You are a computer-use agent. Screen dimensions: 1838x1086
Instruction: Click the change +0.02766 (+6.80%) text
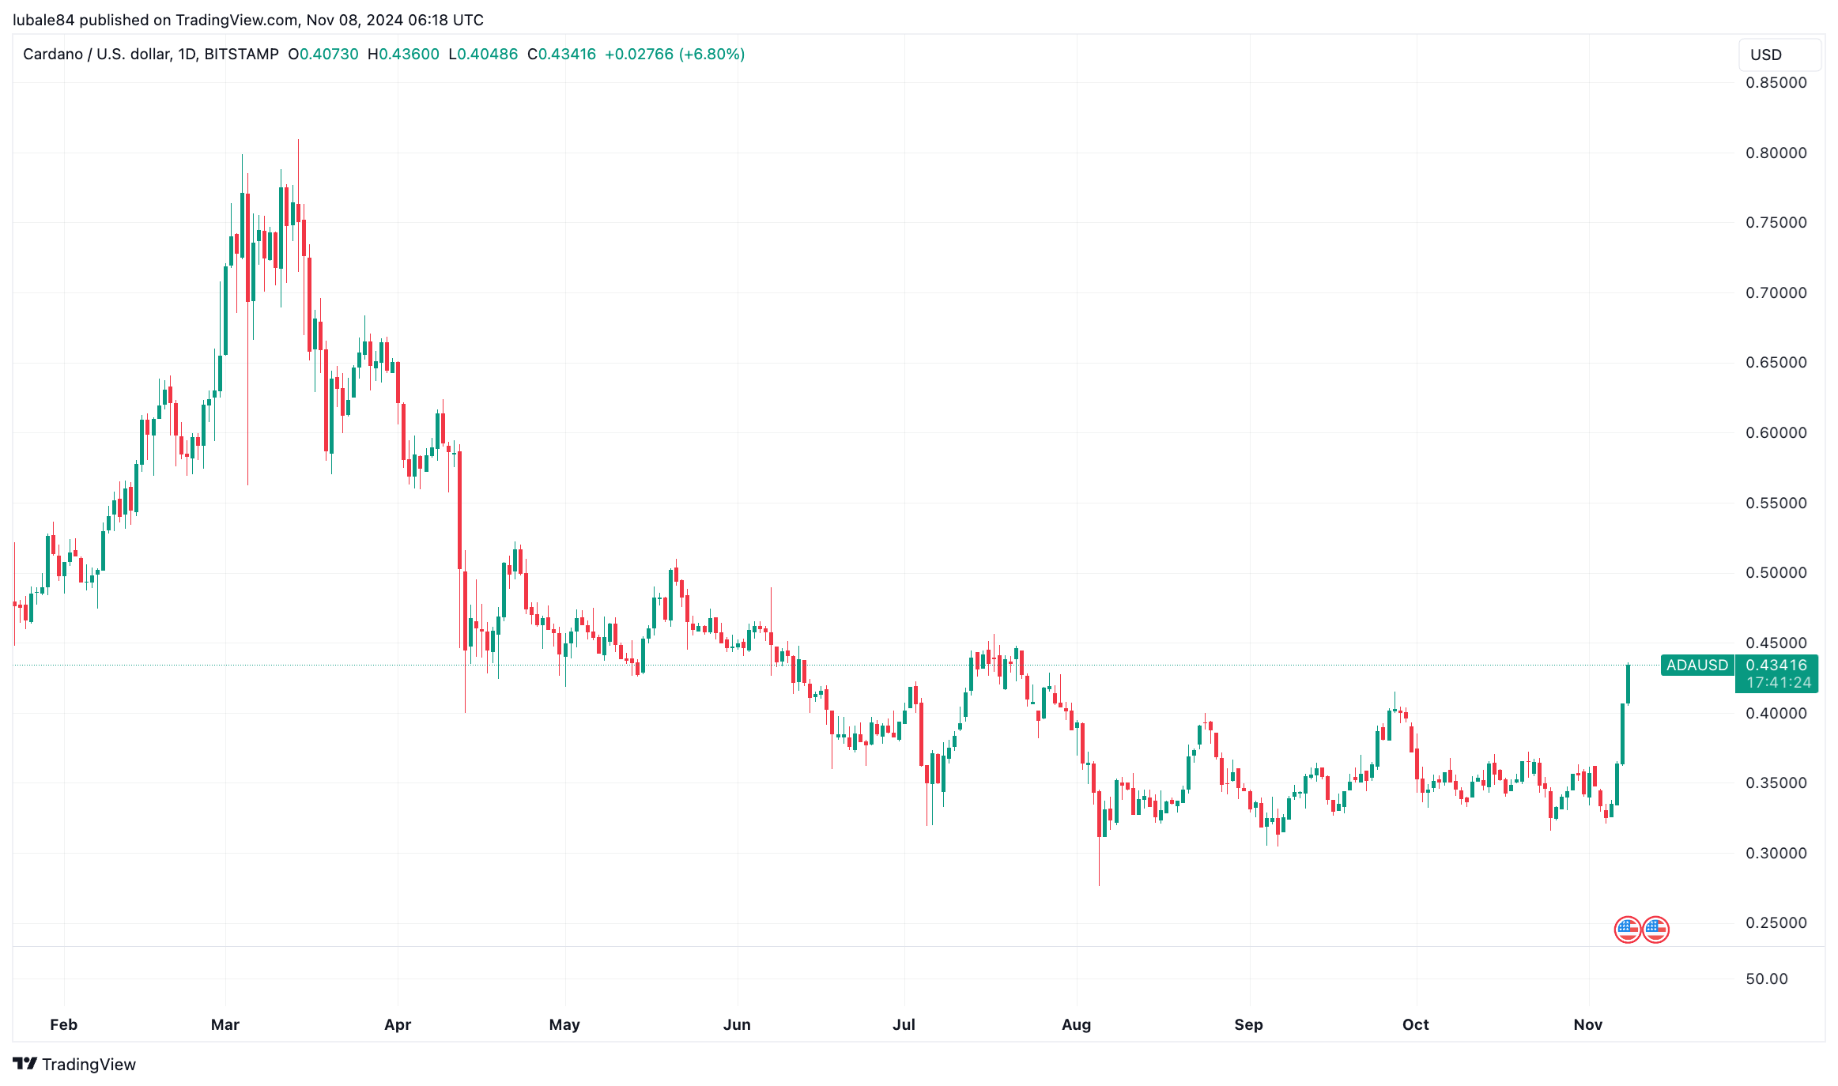point(674,54)
